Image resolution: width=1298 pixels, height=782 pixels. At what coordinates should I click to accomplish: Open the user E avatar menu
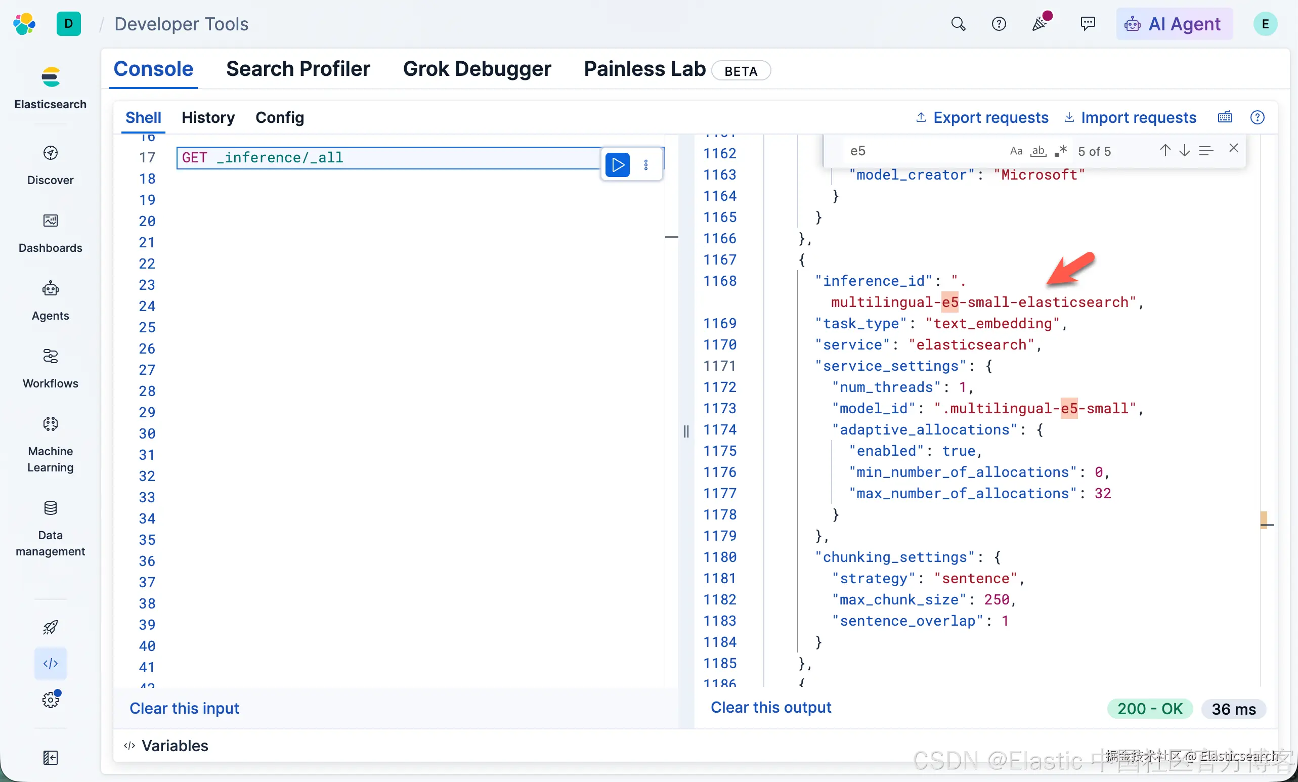[x=1264, y=24]
